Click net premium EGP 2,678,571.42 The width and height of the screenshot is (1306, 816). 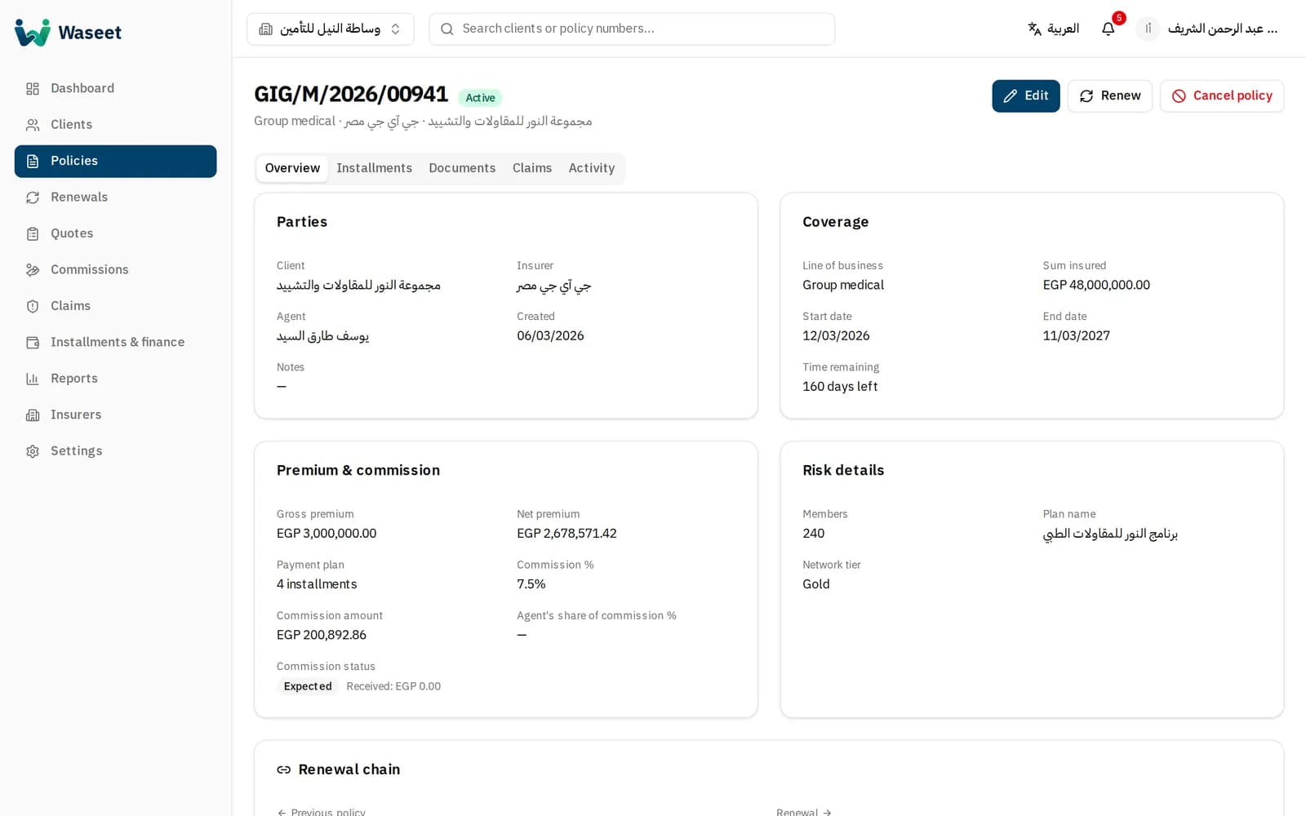[566, 534]
